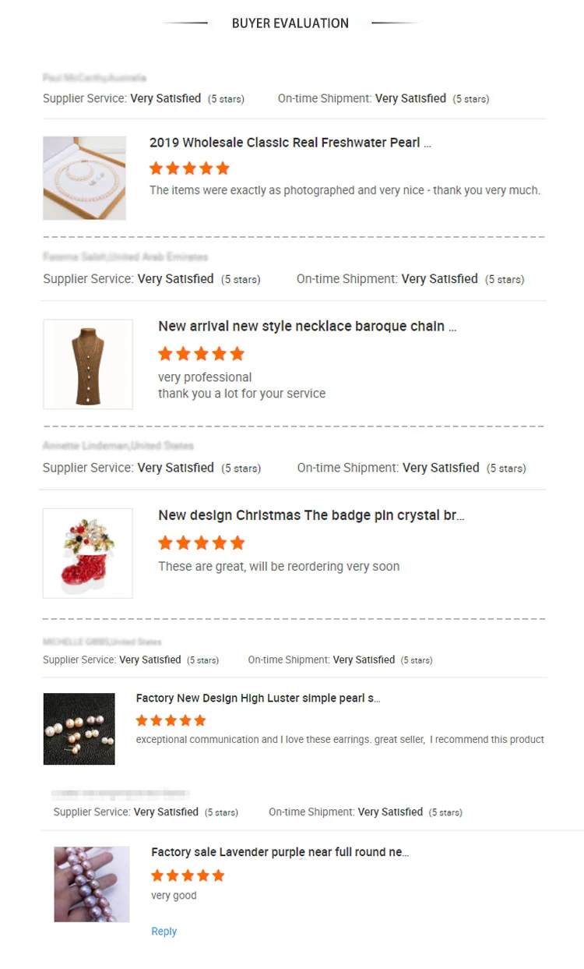The image size is (584, 969).
Task: Click the star rating under High Luster pearl
Action: (171, 720)
